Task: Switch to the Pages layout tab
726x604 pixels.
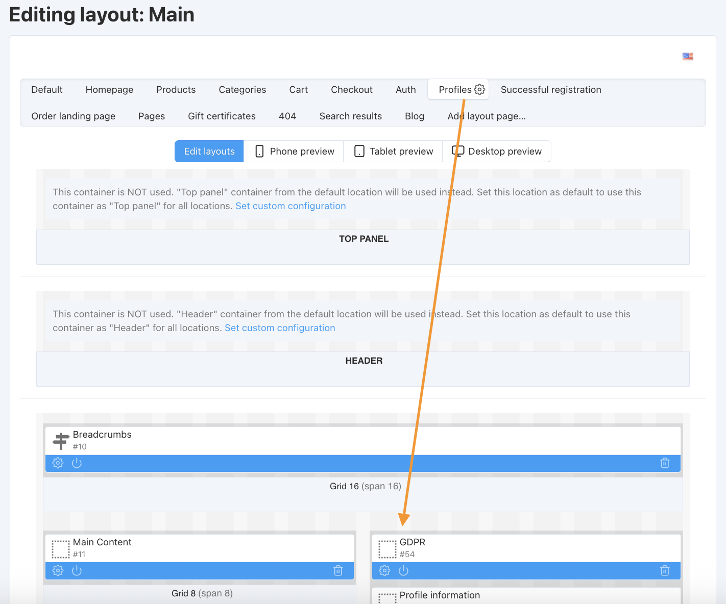Action: coord(152,116)
